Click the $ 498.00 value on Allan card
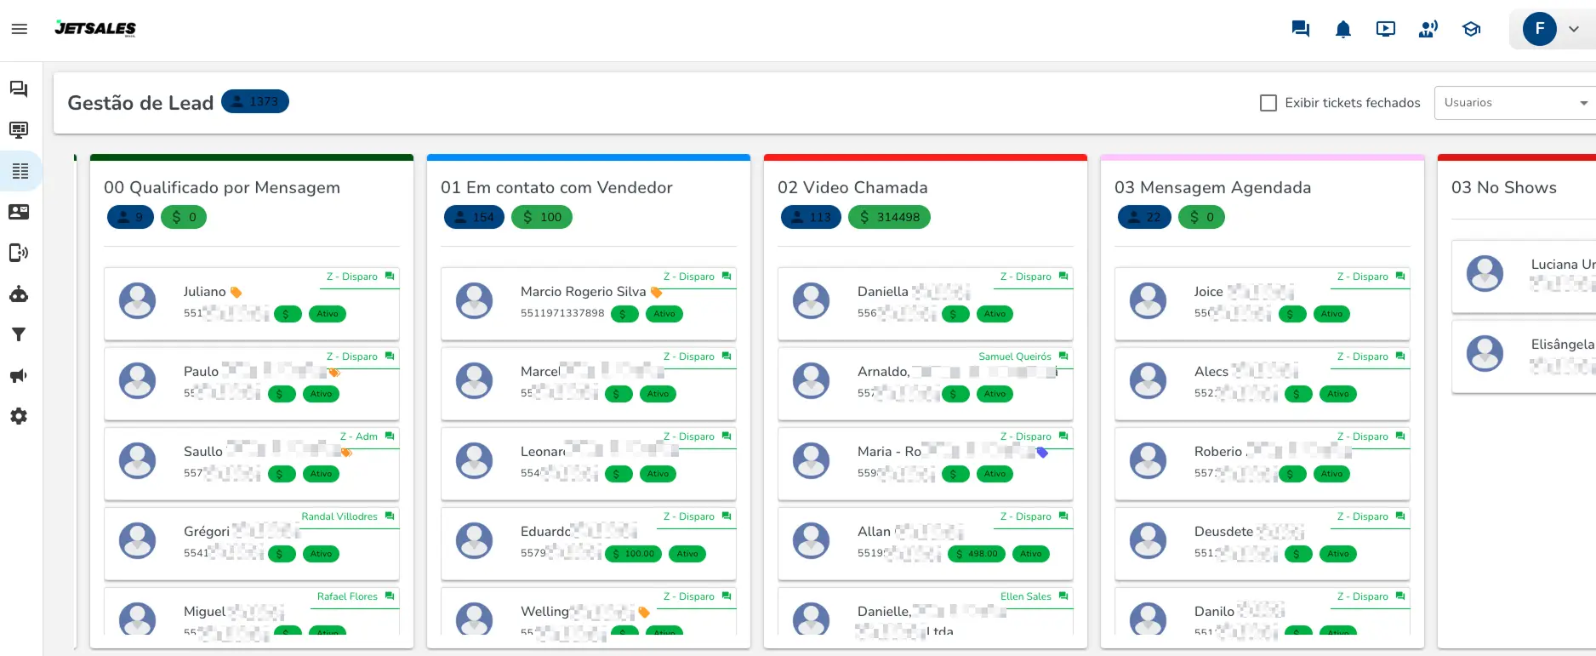Viewport: 1596px width, 656px height. (x=977, y=554)
